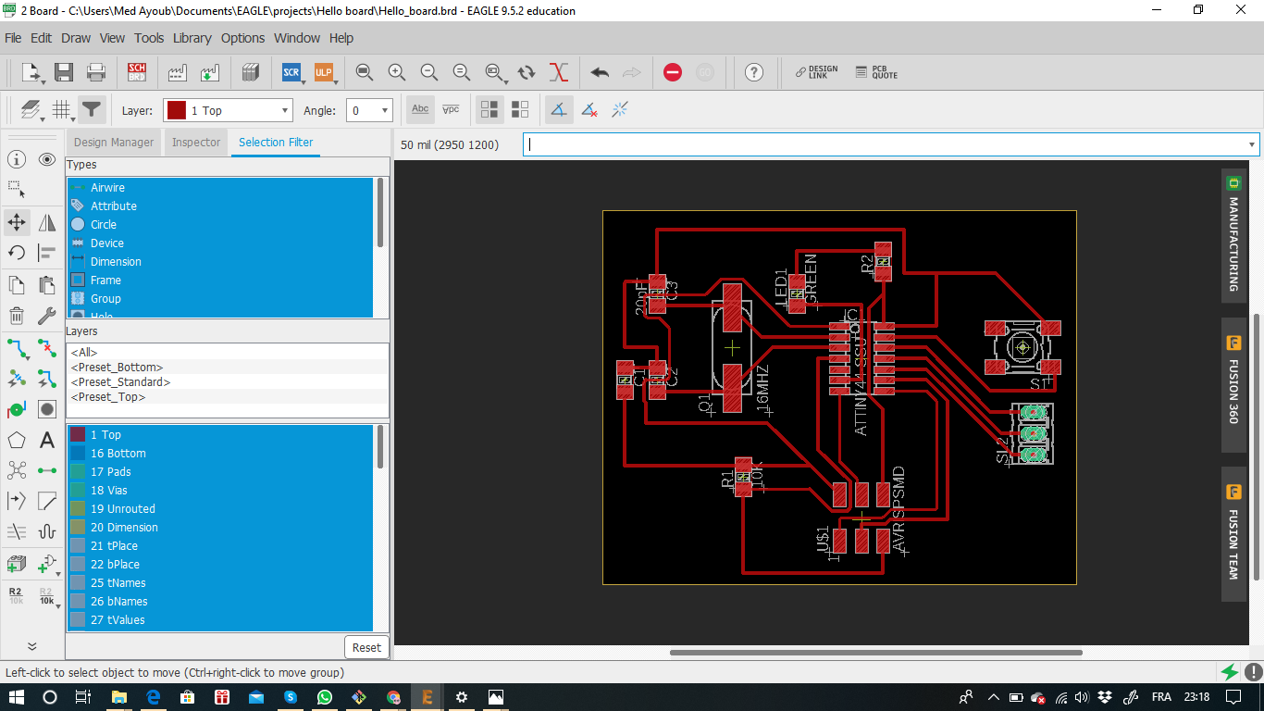
Task: Click the Reset button
Action: [366, 647]
